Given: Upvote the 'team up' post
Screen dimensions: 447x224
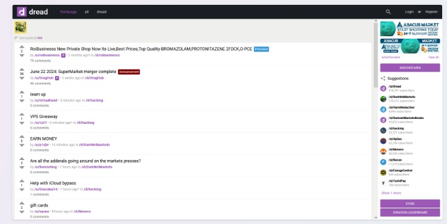Looking at the screenshot, I should (x=22, y=92).
